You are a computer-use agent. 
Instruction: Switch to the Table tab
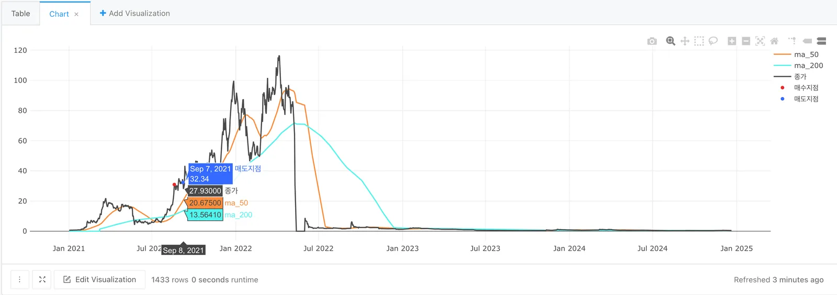(x=20, y=14)
